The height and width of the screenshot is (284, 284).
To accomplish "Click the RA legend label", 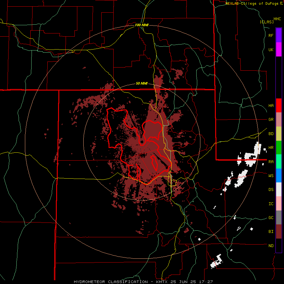I will [271, 162].
